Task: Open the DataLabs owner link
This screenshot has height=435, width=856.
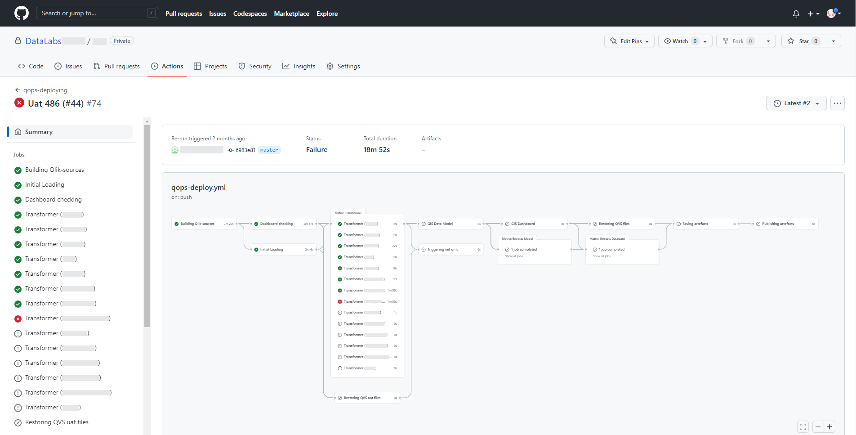Action: point(43,41)
